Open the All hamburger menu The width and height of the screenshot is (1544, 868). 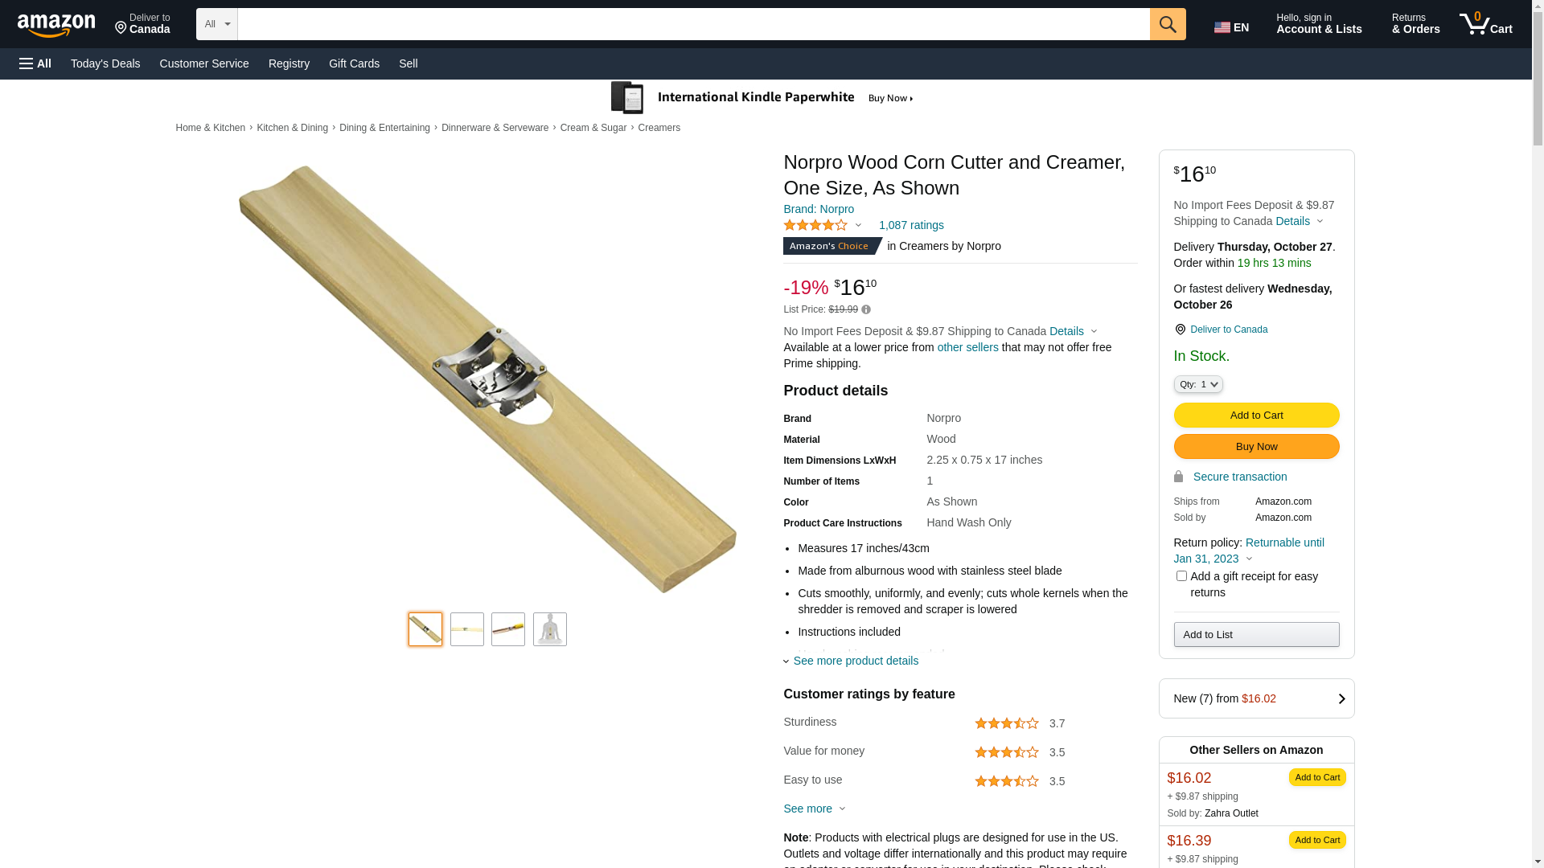(x=35, y=63)
